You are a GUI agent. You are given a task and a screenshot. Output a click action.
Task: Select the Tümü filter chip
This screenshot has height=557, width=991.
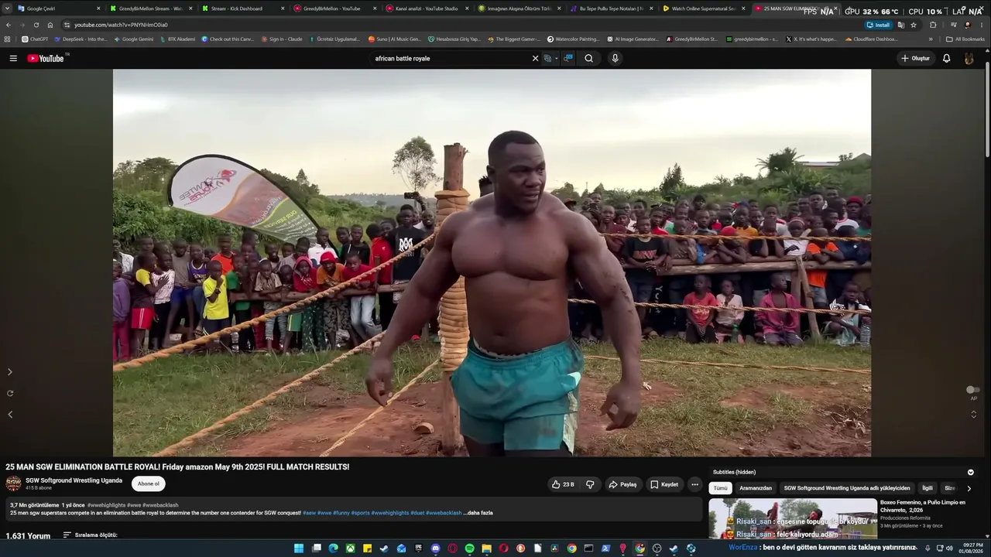(720, 488)
